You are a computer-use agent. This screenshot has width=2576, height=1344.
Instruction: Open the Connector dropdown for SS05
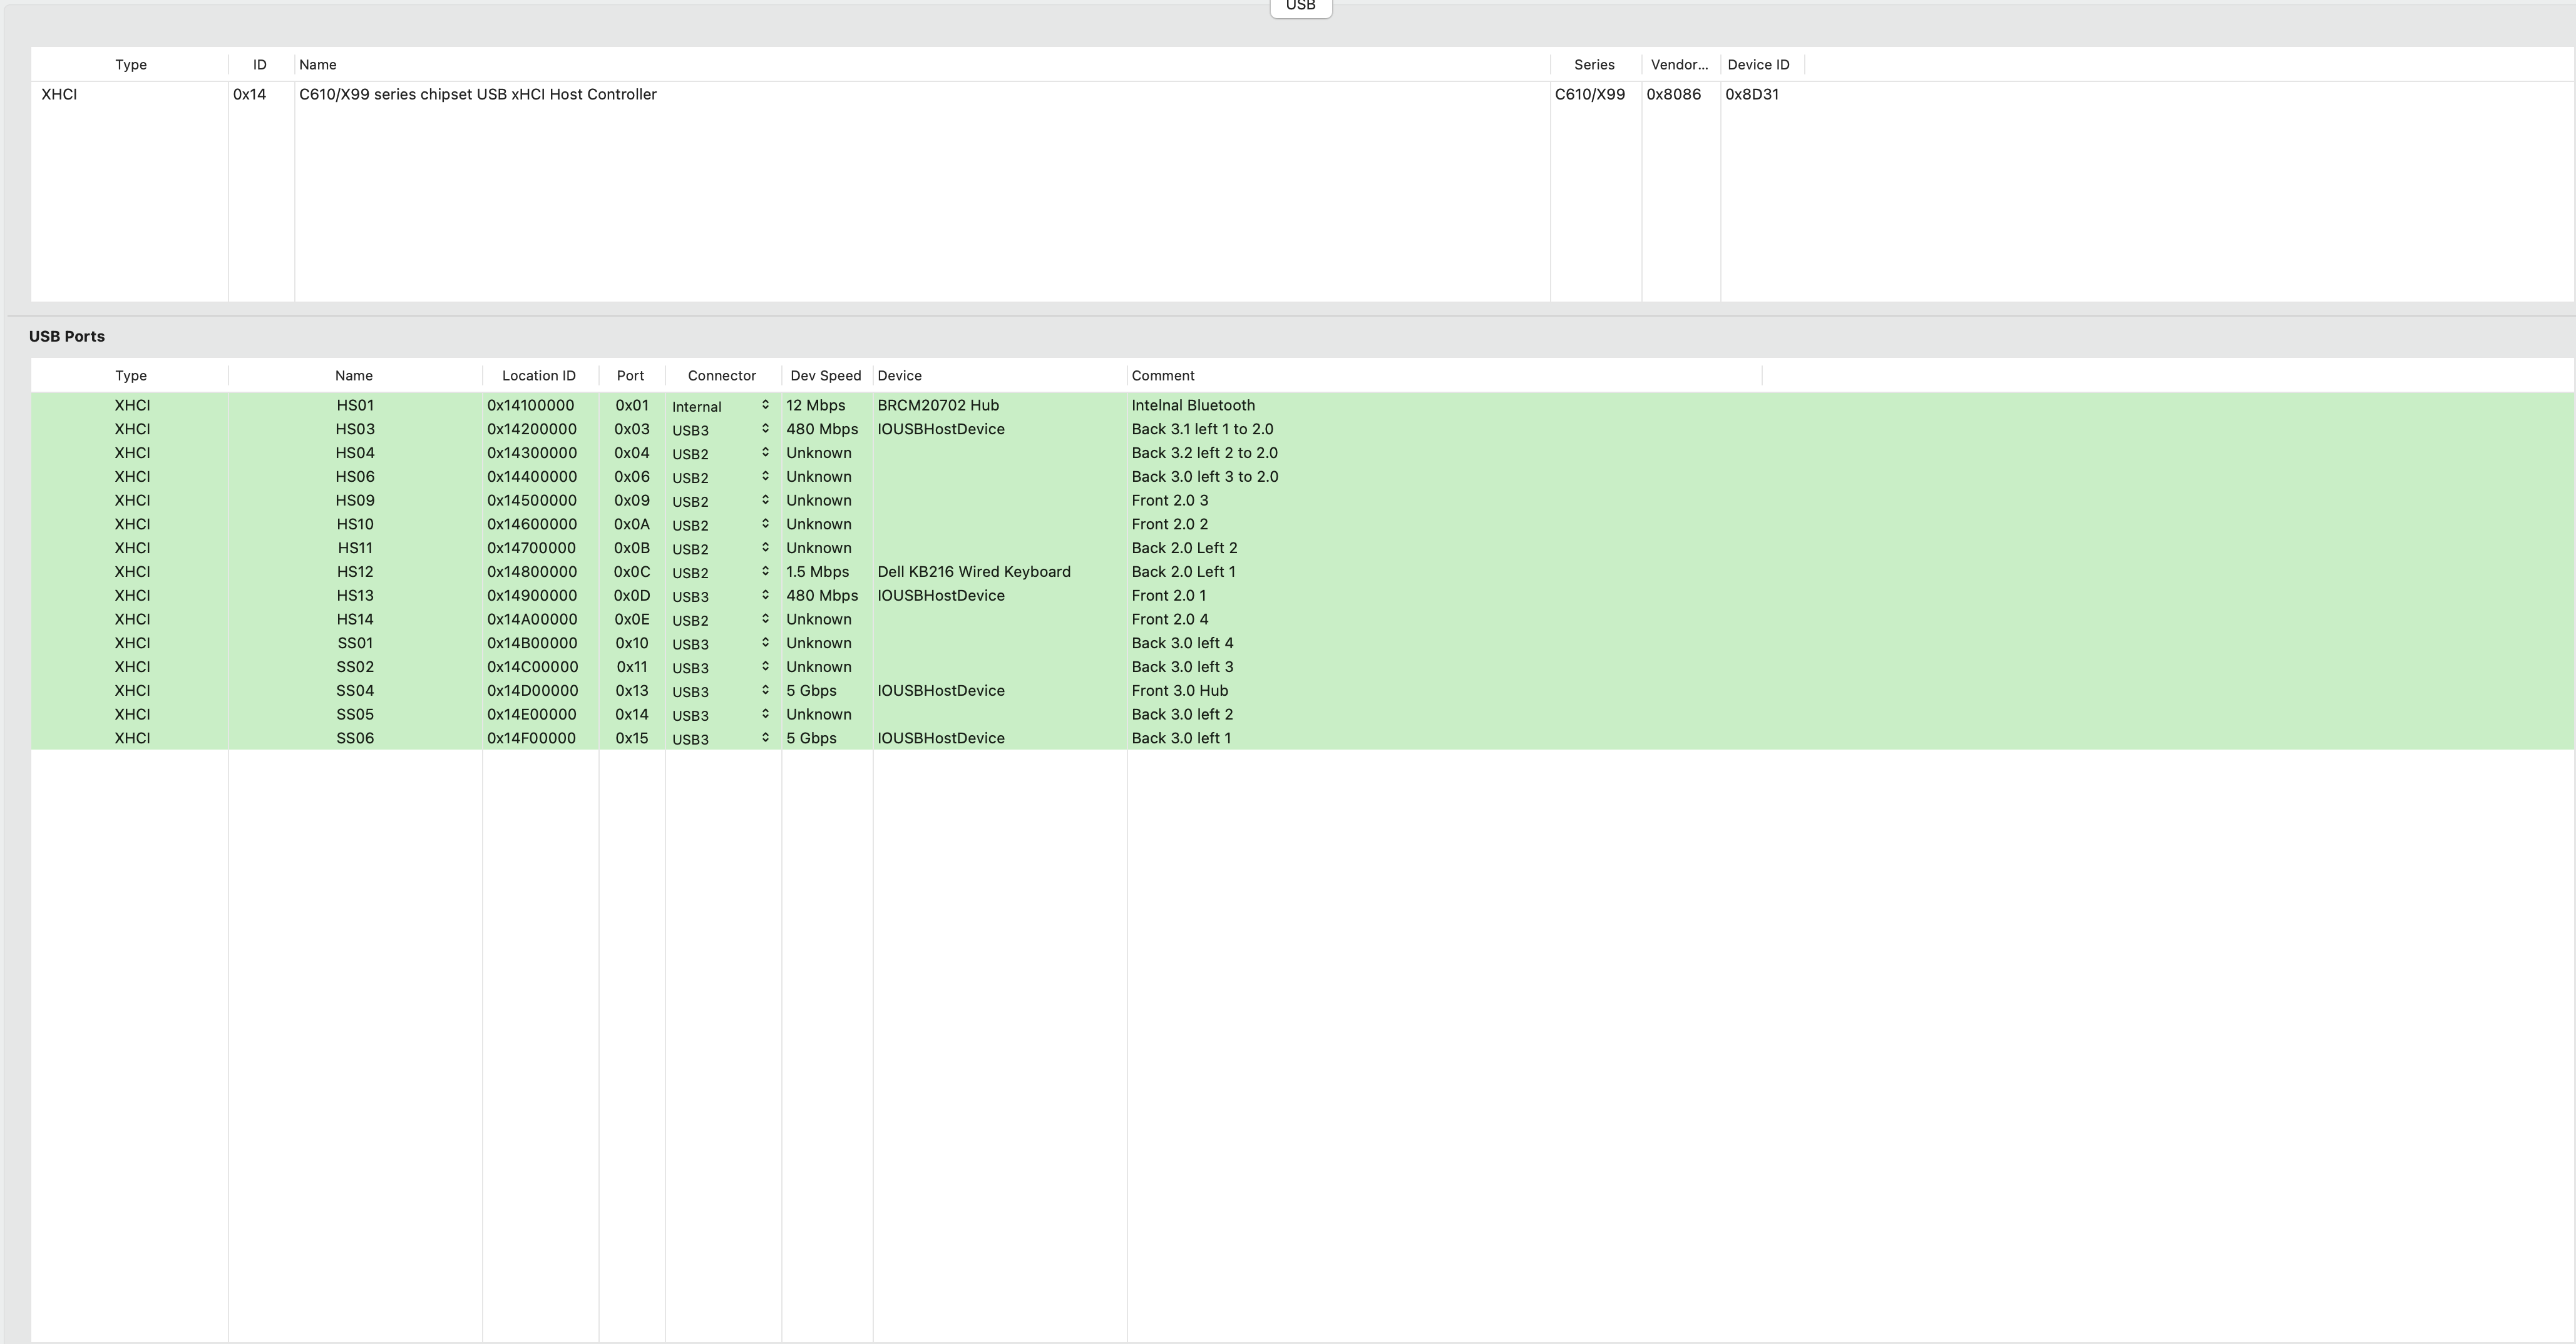722,715
